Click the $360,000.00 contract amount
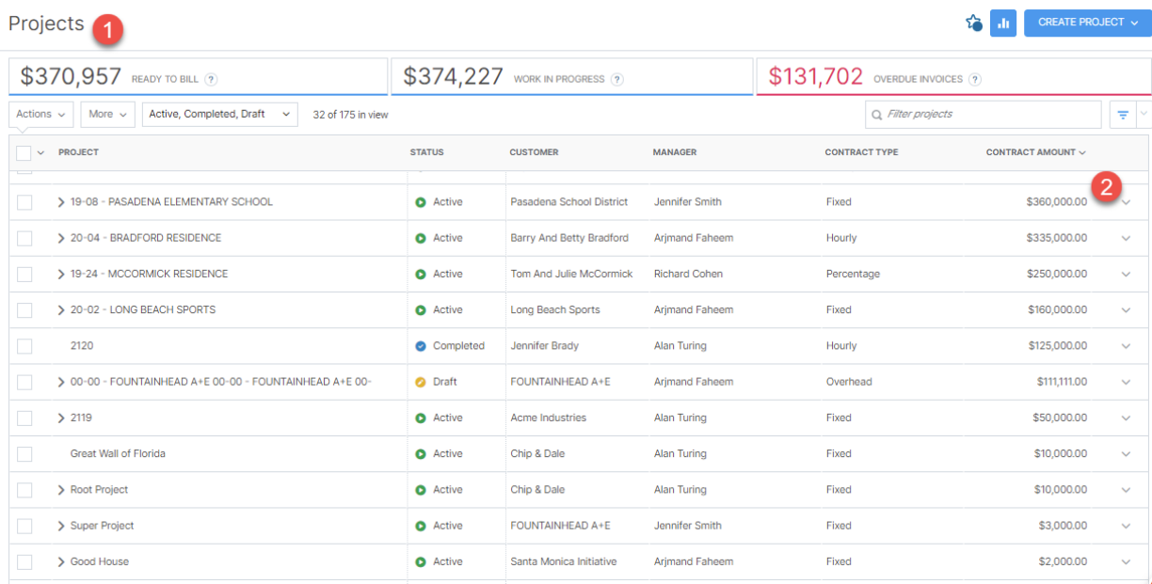Screen dimensions: 1152x584 click(x=1057, y=202)
